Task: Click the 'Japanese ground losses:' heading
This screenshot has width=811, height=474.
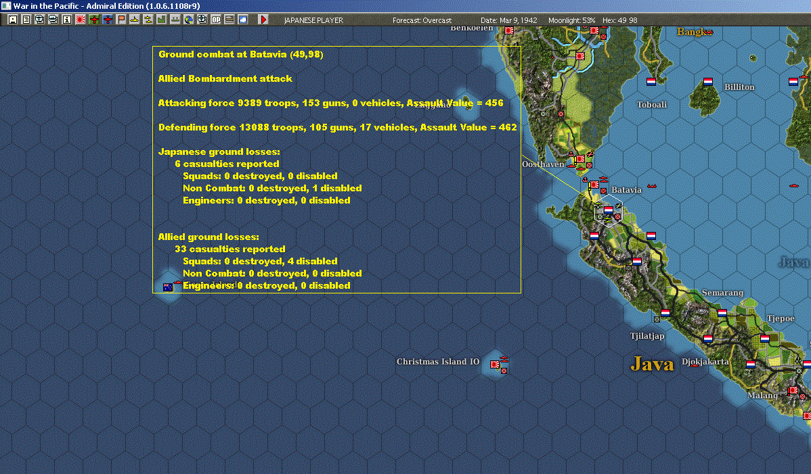Action: pyautogui.click(x=219, y=152)
